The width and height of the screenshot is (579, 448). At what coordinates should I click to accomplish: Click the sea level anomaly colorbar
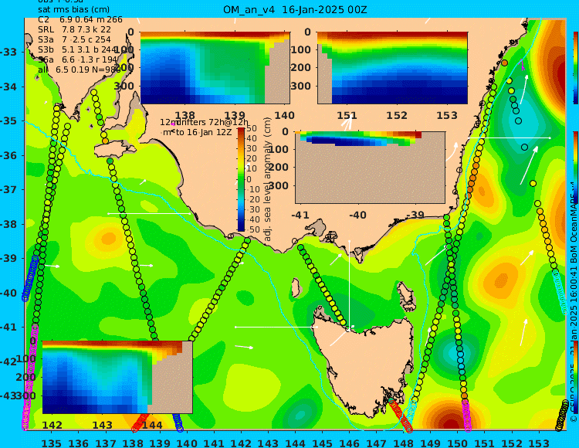click(241, 179)
